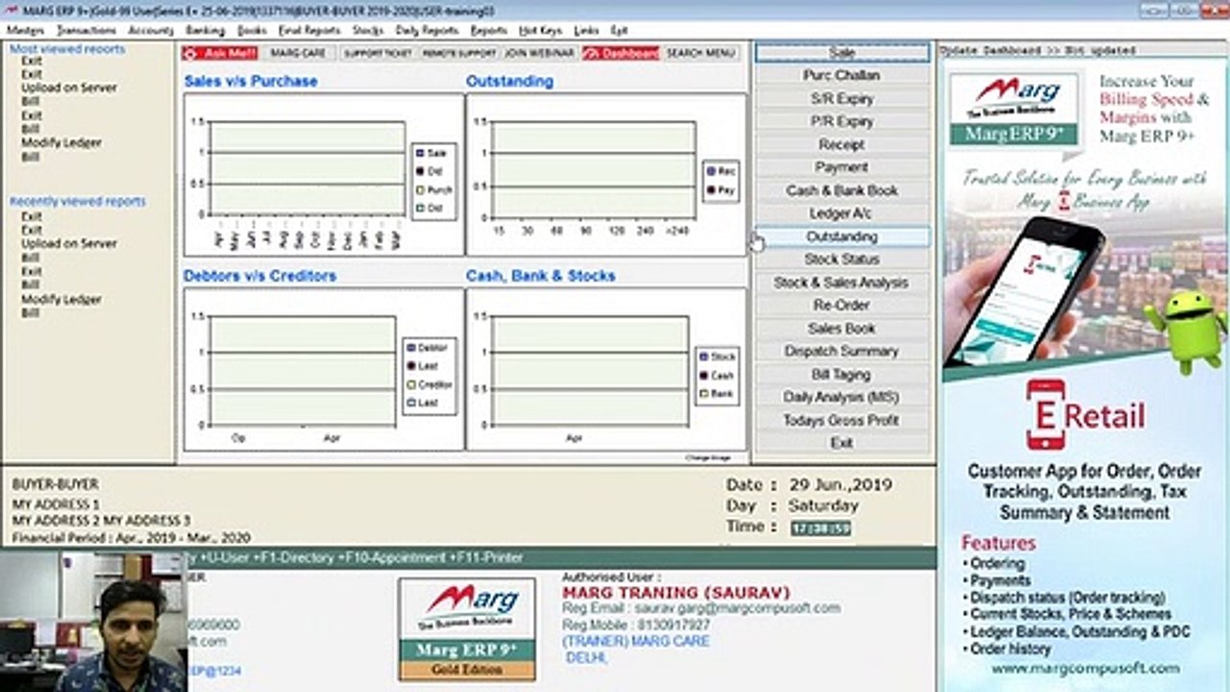Click the Dashboard gauge icon
1230x692 pixels.
[593, 54]
